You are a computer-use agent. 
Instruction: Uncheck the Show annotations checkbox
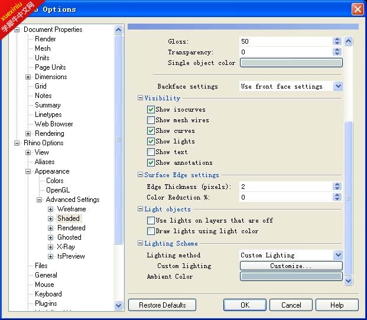pos(151,162)
